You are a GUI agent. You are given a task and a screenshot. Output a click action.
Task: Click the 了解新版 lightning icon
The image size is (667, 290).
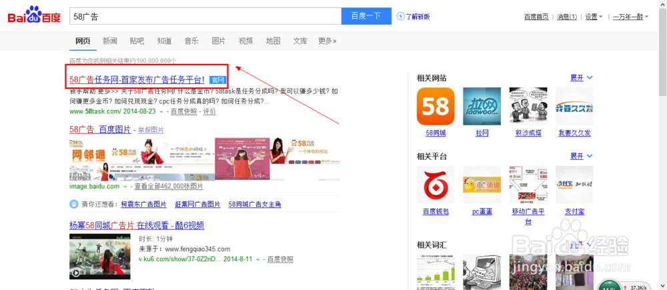coord(400,16)
